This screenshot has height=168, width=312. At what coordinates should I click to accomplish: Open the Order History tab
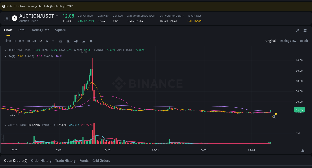(41, 161)
